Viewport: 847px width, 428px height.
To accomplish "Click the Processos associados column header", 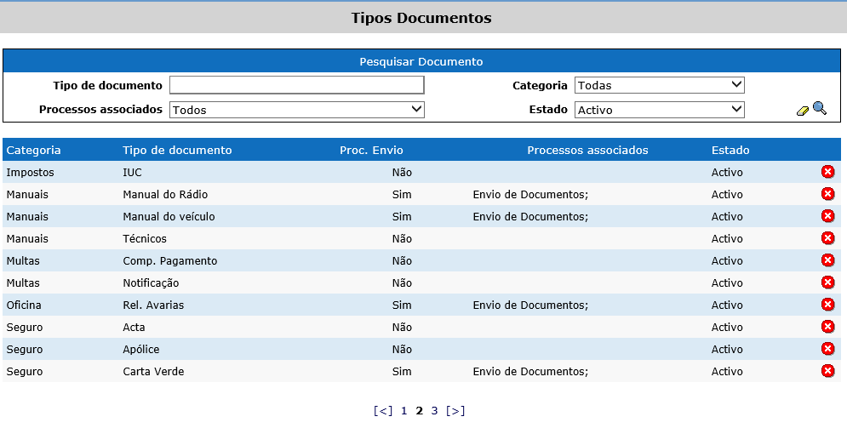I will [x=587, y=150].
